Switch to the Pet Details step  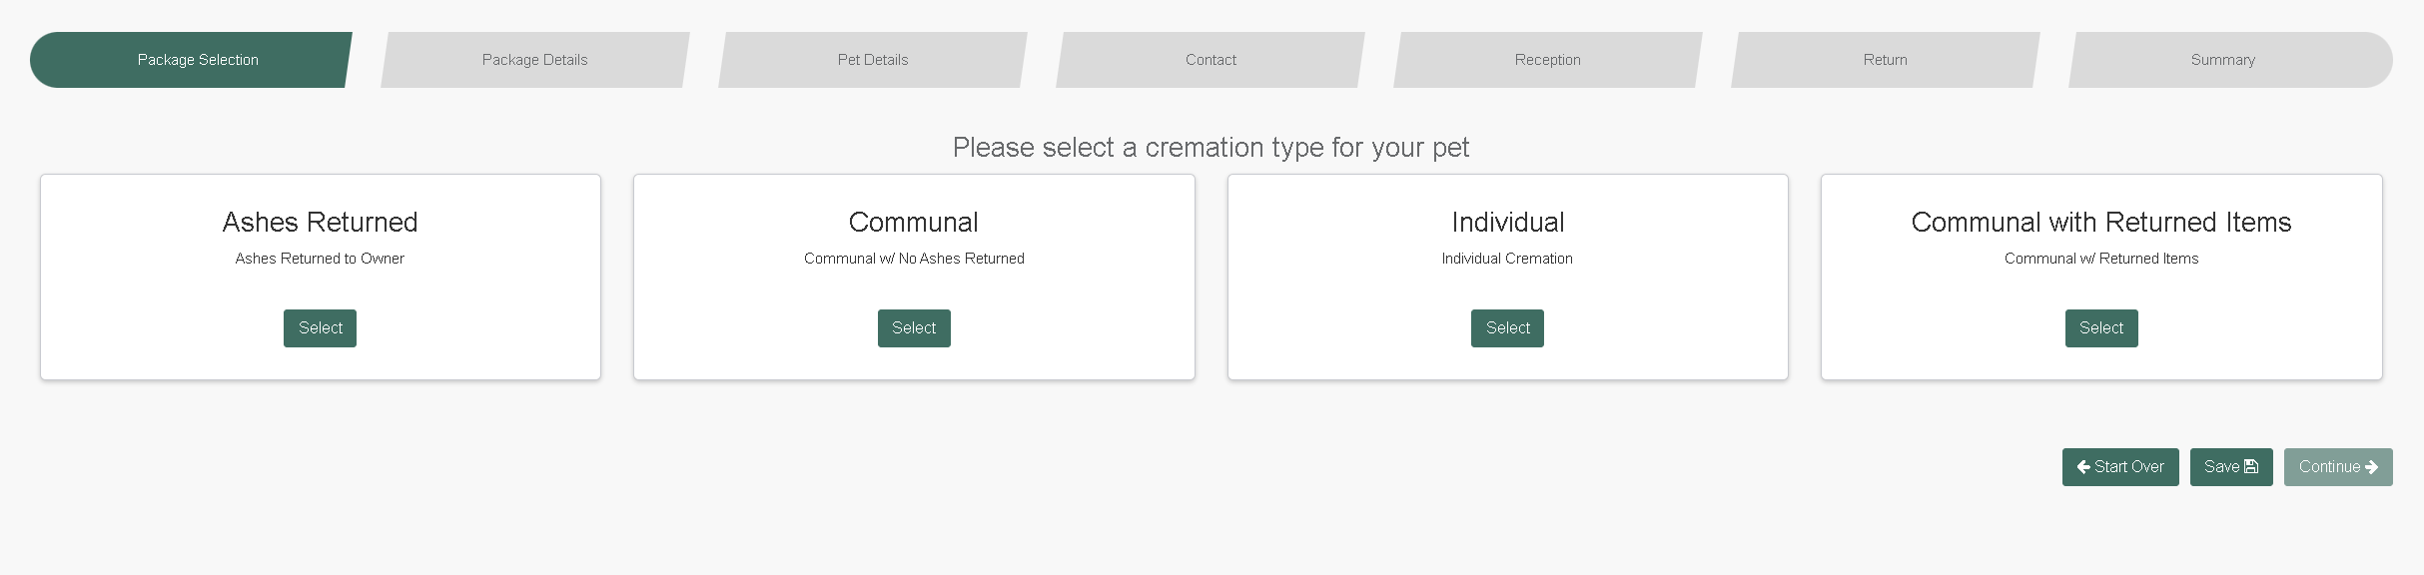872,60
